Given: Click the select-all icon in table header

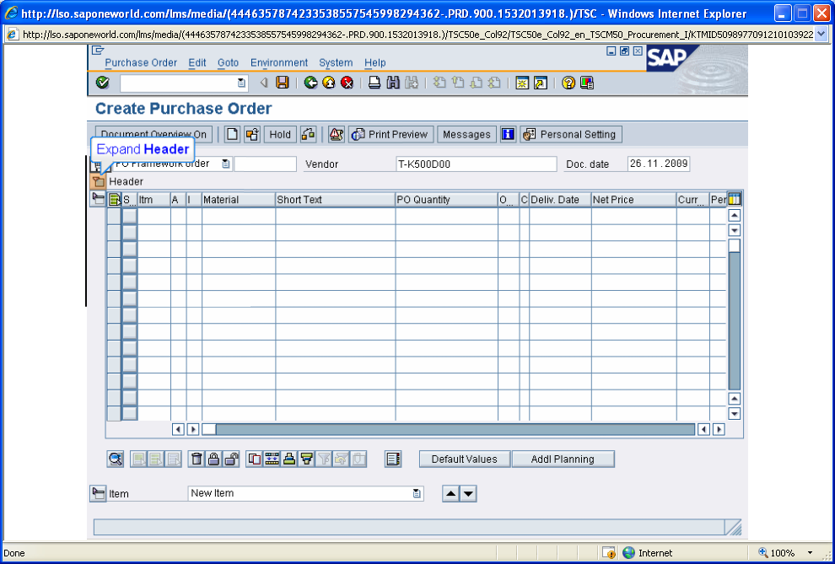Looking at the screenshot, I should click(x=115, y=200).
